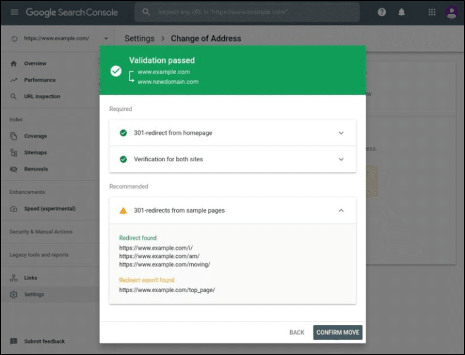Click green check beside Verification for both sites

[x=123, y=159]
